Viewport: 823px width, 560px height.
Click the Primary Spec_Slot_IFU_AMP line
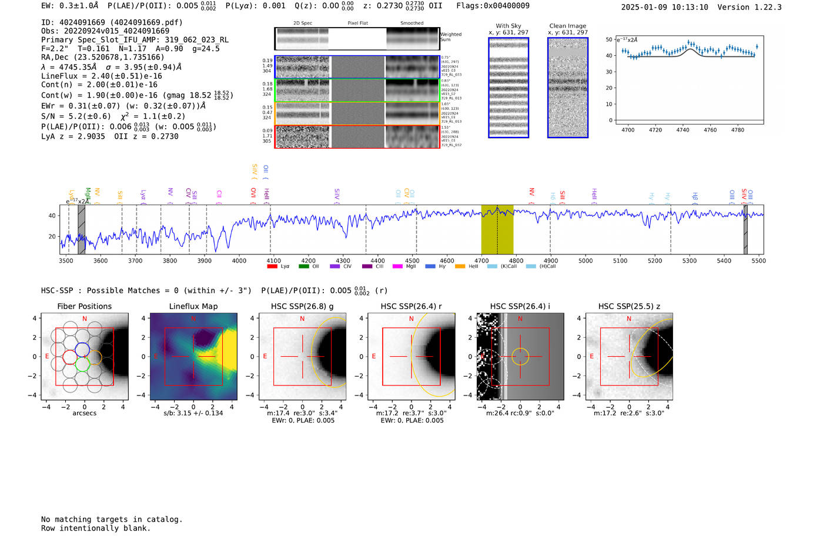pos(135,40)
